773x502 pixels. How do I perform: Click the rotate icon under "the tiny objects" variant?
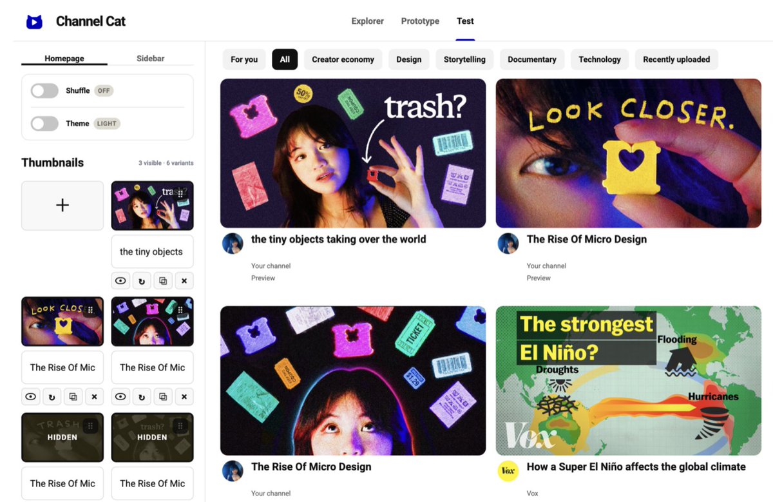[142, 281]
